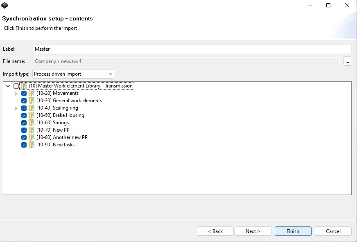Viewport: 357px width, 242px height.
Task: Collapse the Master Work element Library node
Action: coord(8,86)
